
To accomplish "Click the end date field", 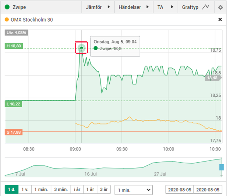I will 208,190.
